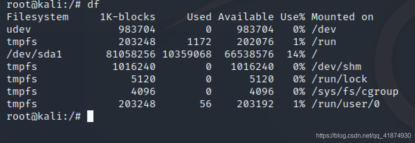The height and width of the screenshot is (143, 415).
Task: Click the '/dev/sda1' filesystem name
Action: tap(34, 54)
